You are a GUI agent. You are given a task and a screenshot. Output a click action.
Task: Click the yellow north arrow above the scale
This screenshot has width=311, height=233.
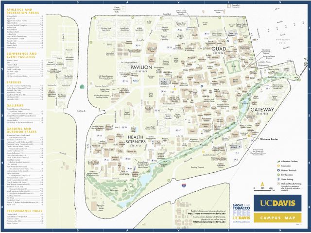point(262,184)
